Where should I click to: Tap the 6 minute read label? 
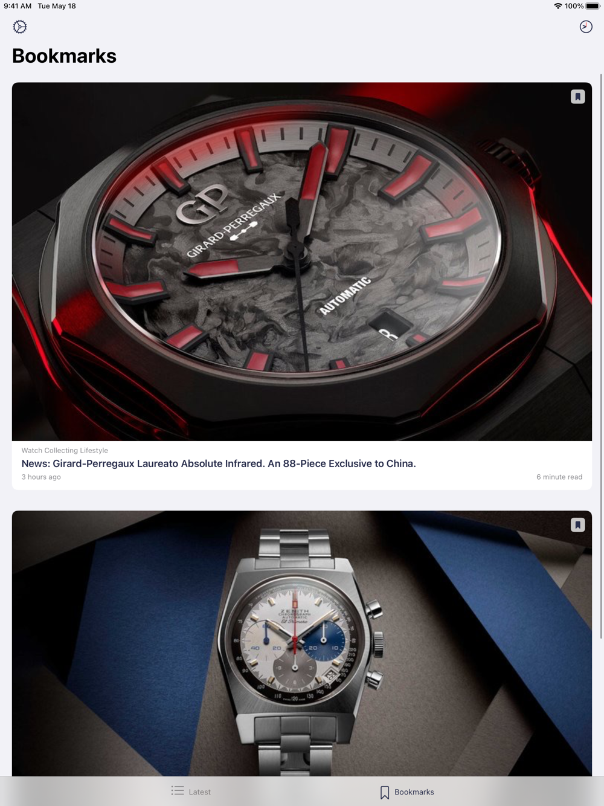(x=559, y=477)
